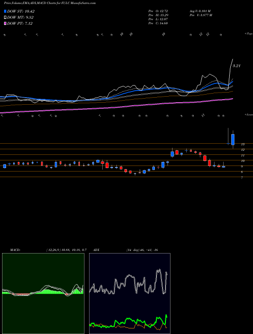Click the white DOW MT legend swatch
The image size is (253, 334).
(x=6, y=18)
